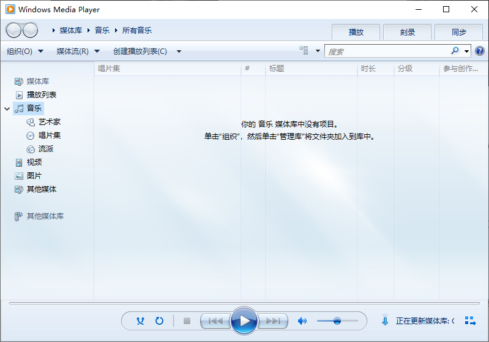The image size is (489, 342).
Task: Open the search options dropdown arrow
Action: point(466,51)
